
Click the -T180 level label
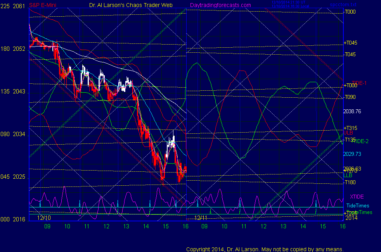coord(350,182)
